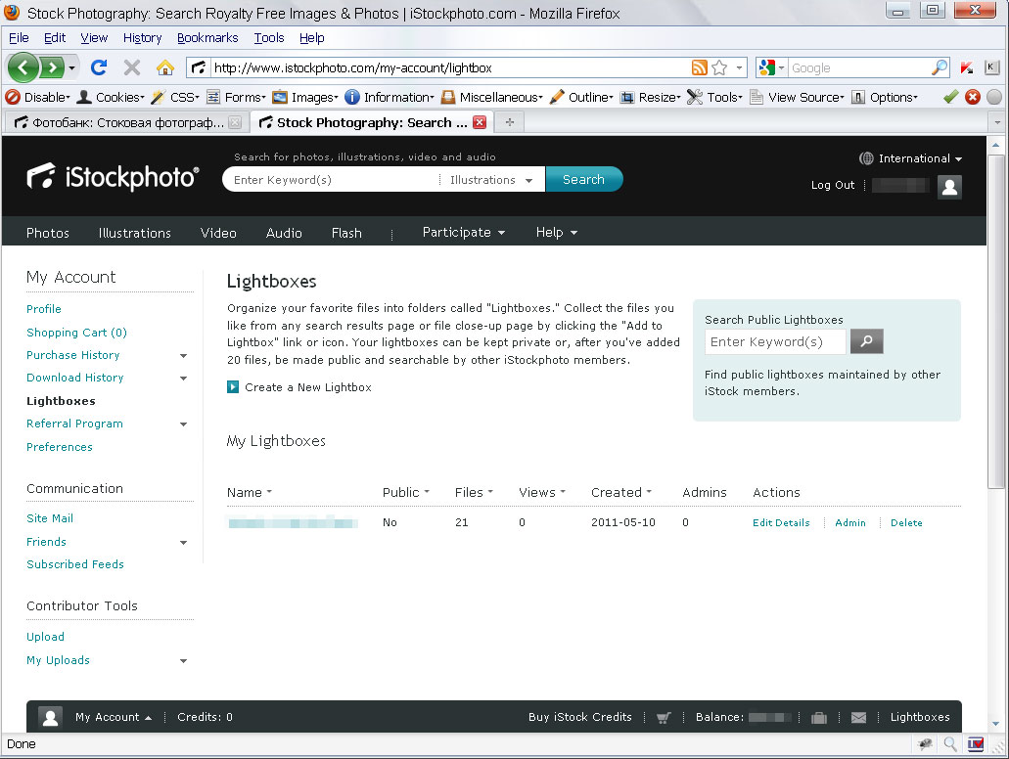Expand the Friends submenu arrow
The height and width of the screenshot is (759, 1009).
(183, 543)
